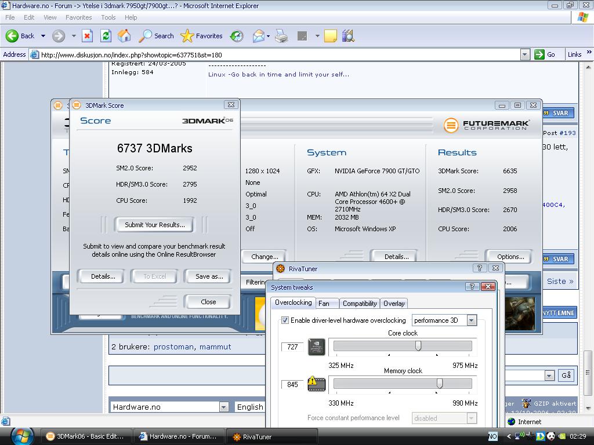The width and height of the screenshot is (594, 445).
Task: Toggle Enable driver-level hardware overclocking checkbox
Action: coord(285,320)
